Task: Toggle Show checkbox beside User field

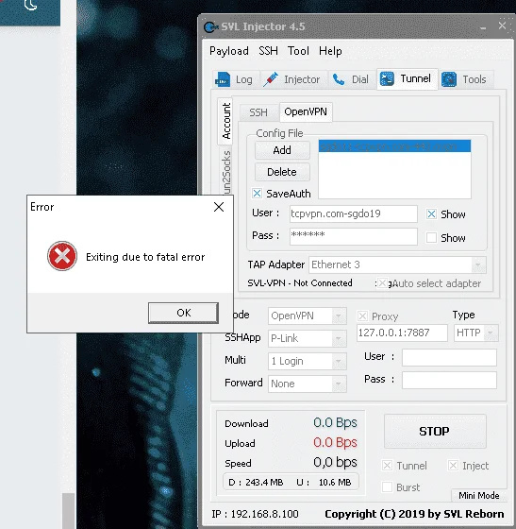Action: coord(431,213)
